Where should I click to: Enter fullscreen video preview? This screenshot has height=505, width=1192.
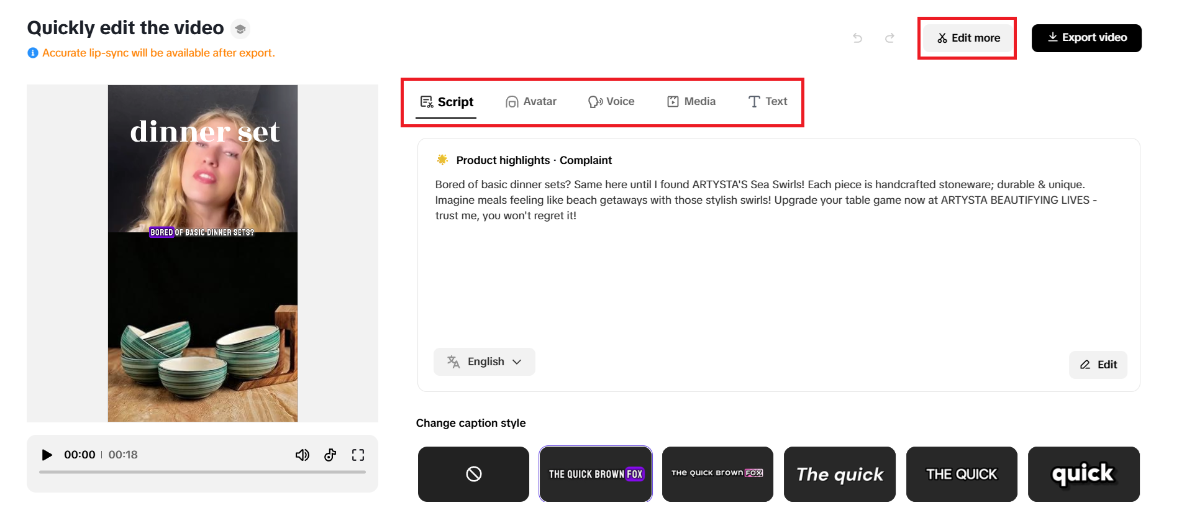(358, 455)
